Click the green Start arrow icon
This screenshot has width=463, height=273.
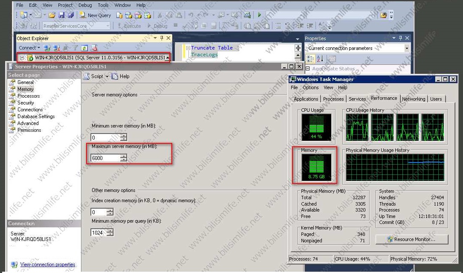pos(259,15)
